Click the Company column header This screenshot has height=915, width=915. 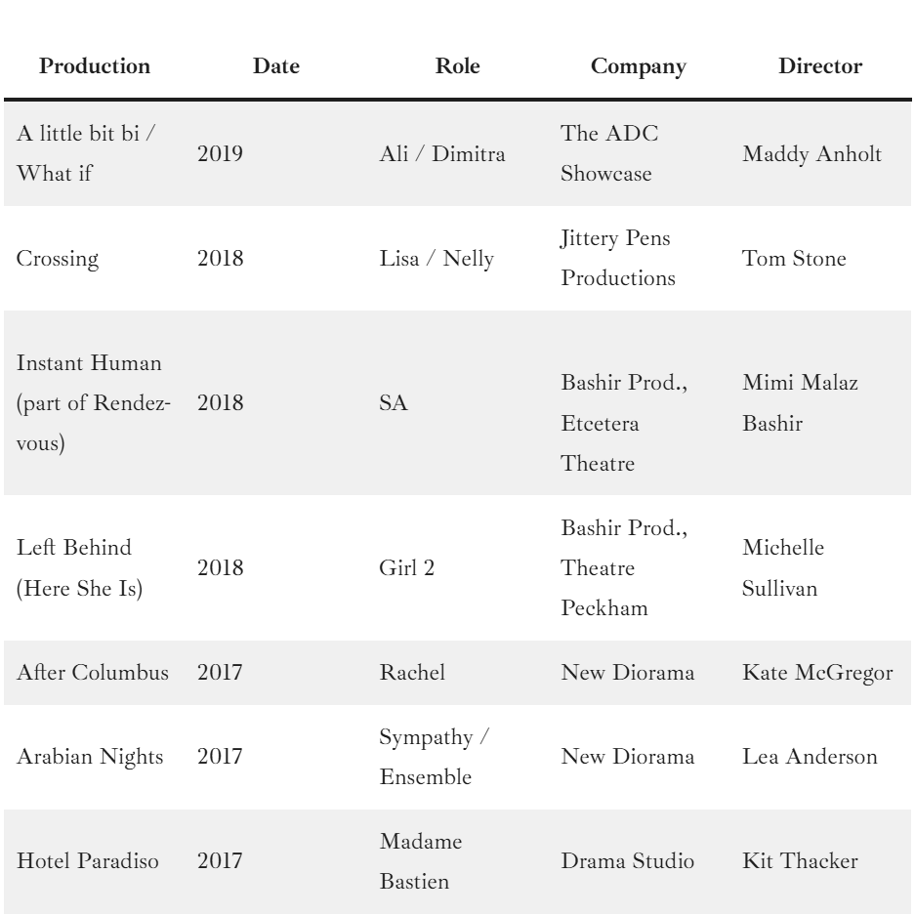(x=639, y=67)
